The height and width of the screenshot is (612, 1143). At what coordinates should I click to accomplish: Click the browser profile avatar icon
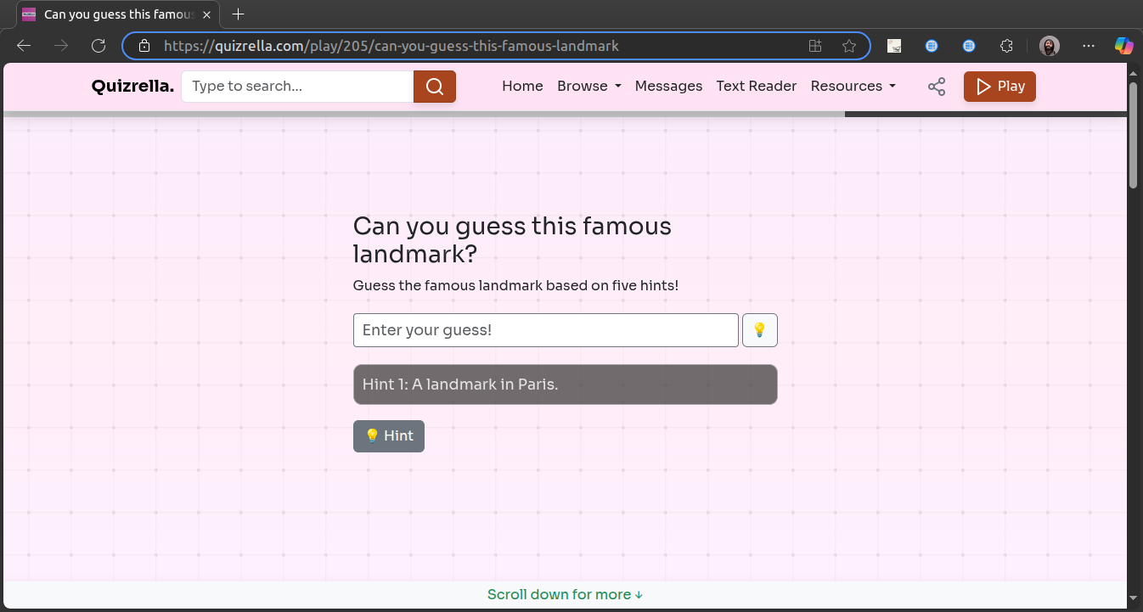click(1050, 46)
